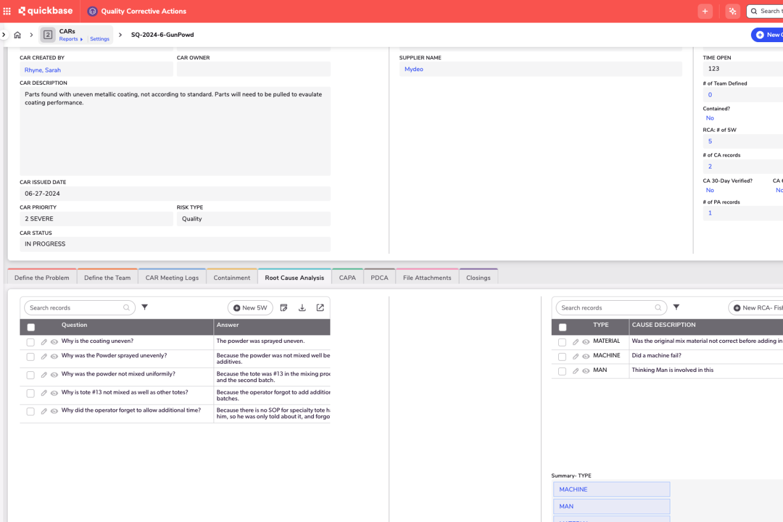Download the 5W records with export icon

point(302,307)
